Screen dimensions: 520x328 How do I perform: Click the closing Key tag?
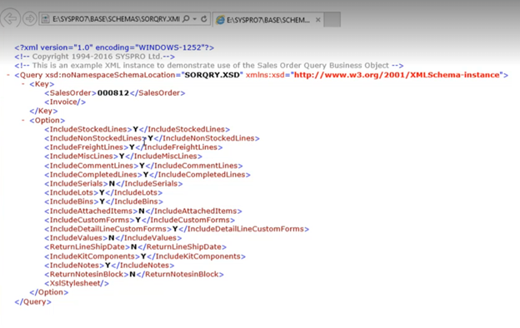43,111
